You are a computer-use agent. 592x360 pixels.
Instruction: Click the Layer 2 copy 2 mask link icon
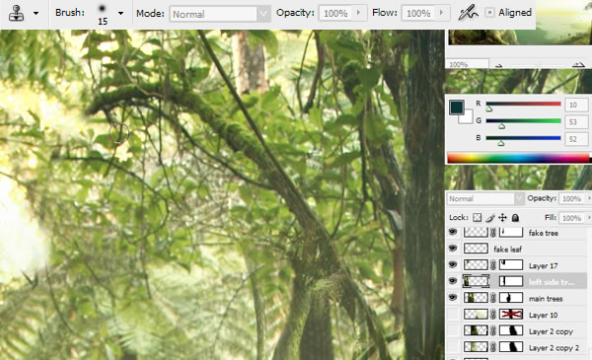[x=493, y=347]
